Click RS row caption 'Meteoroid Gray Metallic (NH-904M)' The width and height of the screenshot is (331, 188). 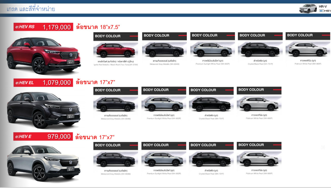click(x=165, y=64)
